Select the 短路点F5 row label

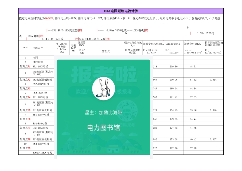(25, 110)
